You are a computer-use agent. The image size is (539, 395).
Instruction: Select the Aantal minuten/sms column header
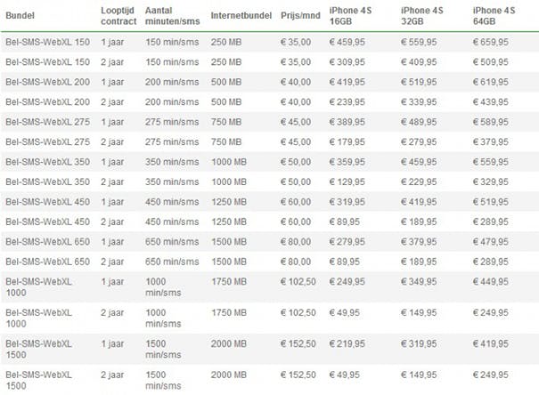(171, 17)
